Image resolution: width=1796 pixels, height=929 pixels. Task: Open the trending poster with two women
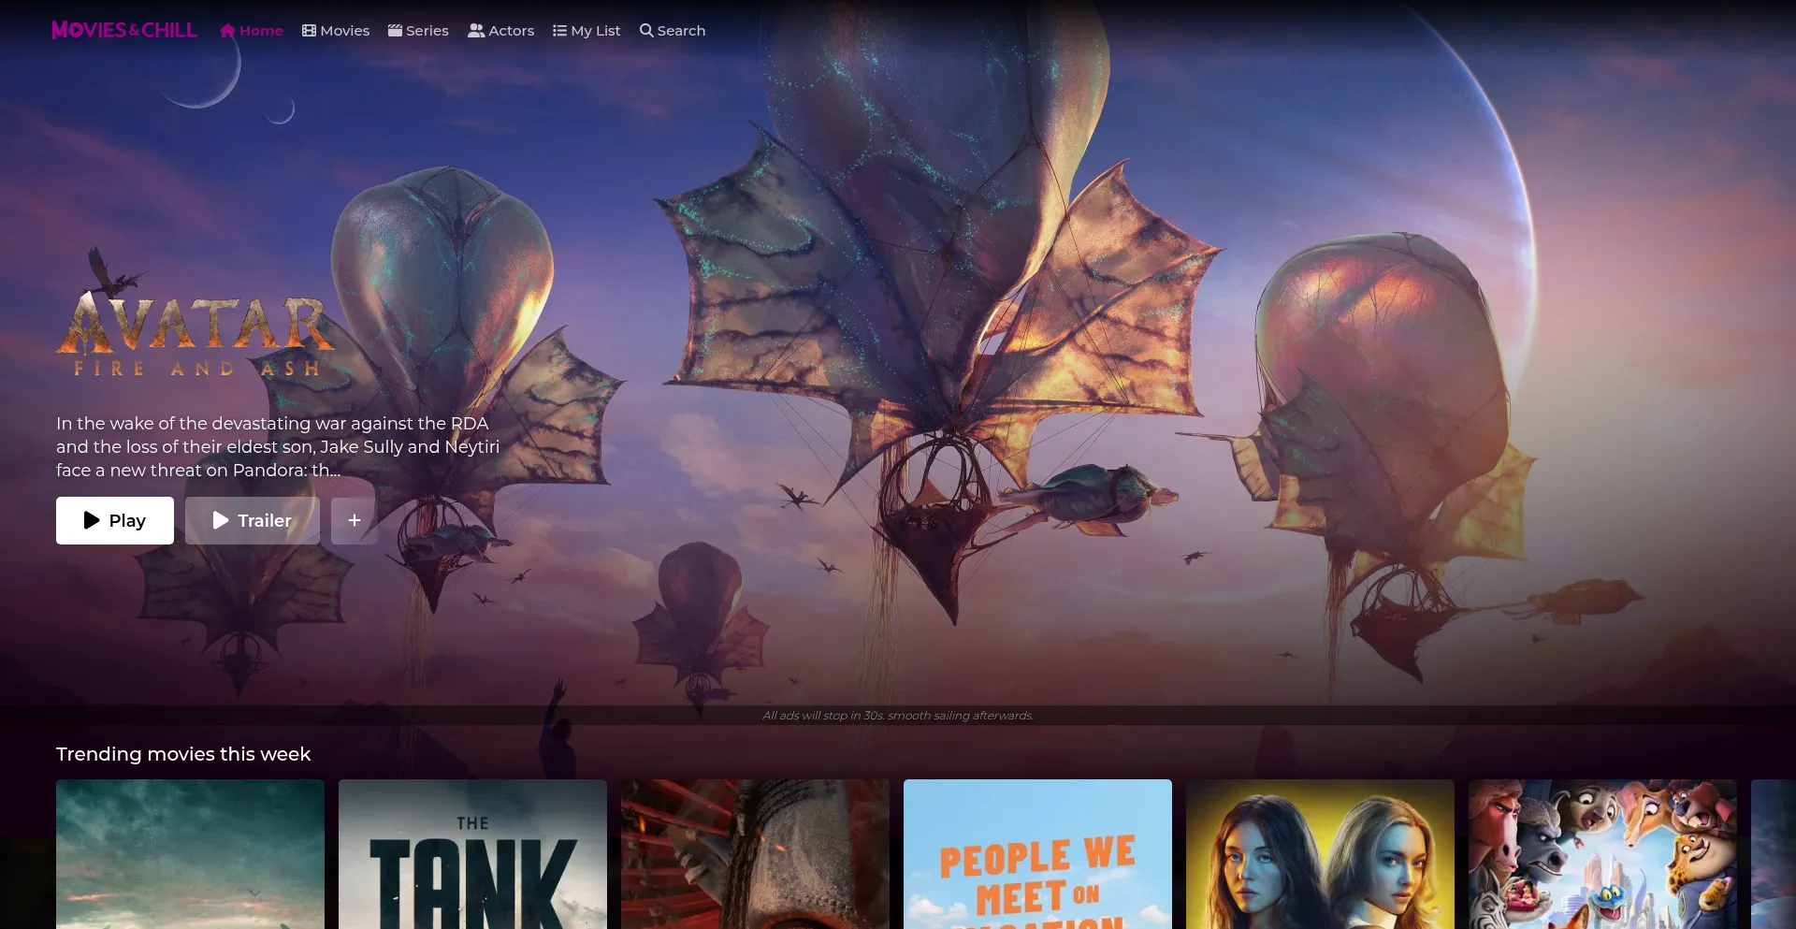tap(1320, 854)
